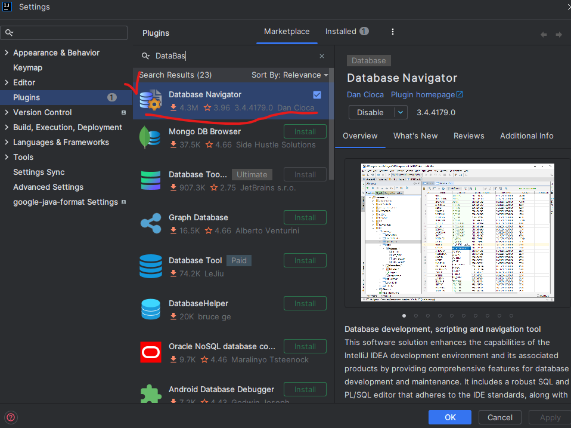This screenshot has height=428, width=571.
Task: Clear the DataBas search field
Action: (x=321, y=56)
